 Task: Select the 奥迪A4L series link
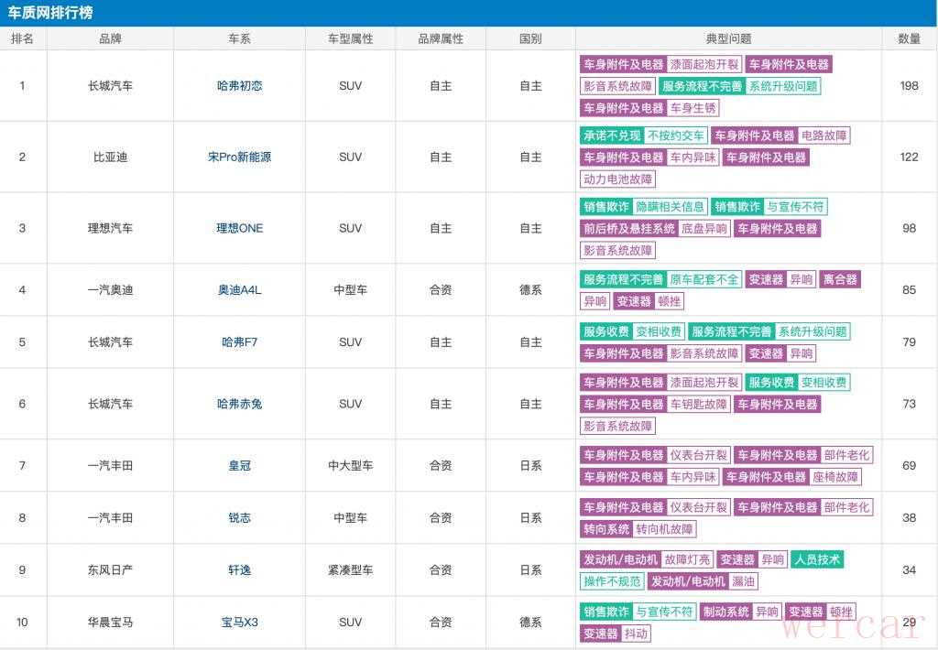(x=239, y=290)
